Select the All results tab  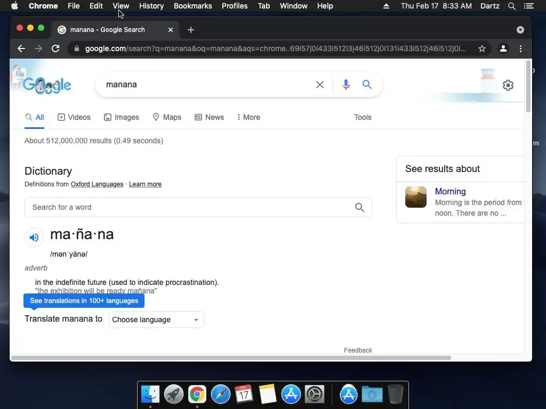(x=35, y=118)
